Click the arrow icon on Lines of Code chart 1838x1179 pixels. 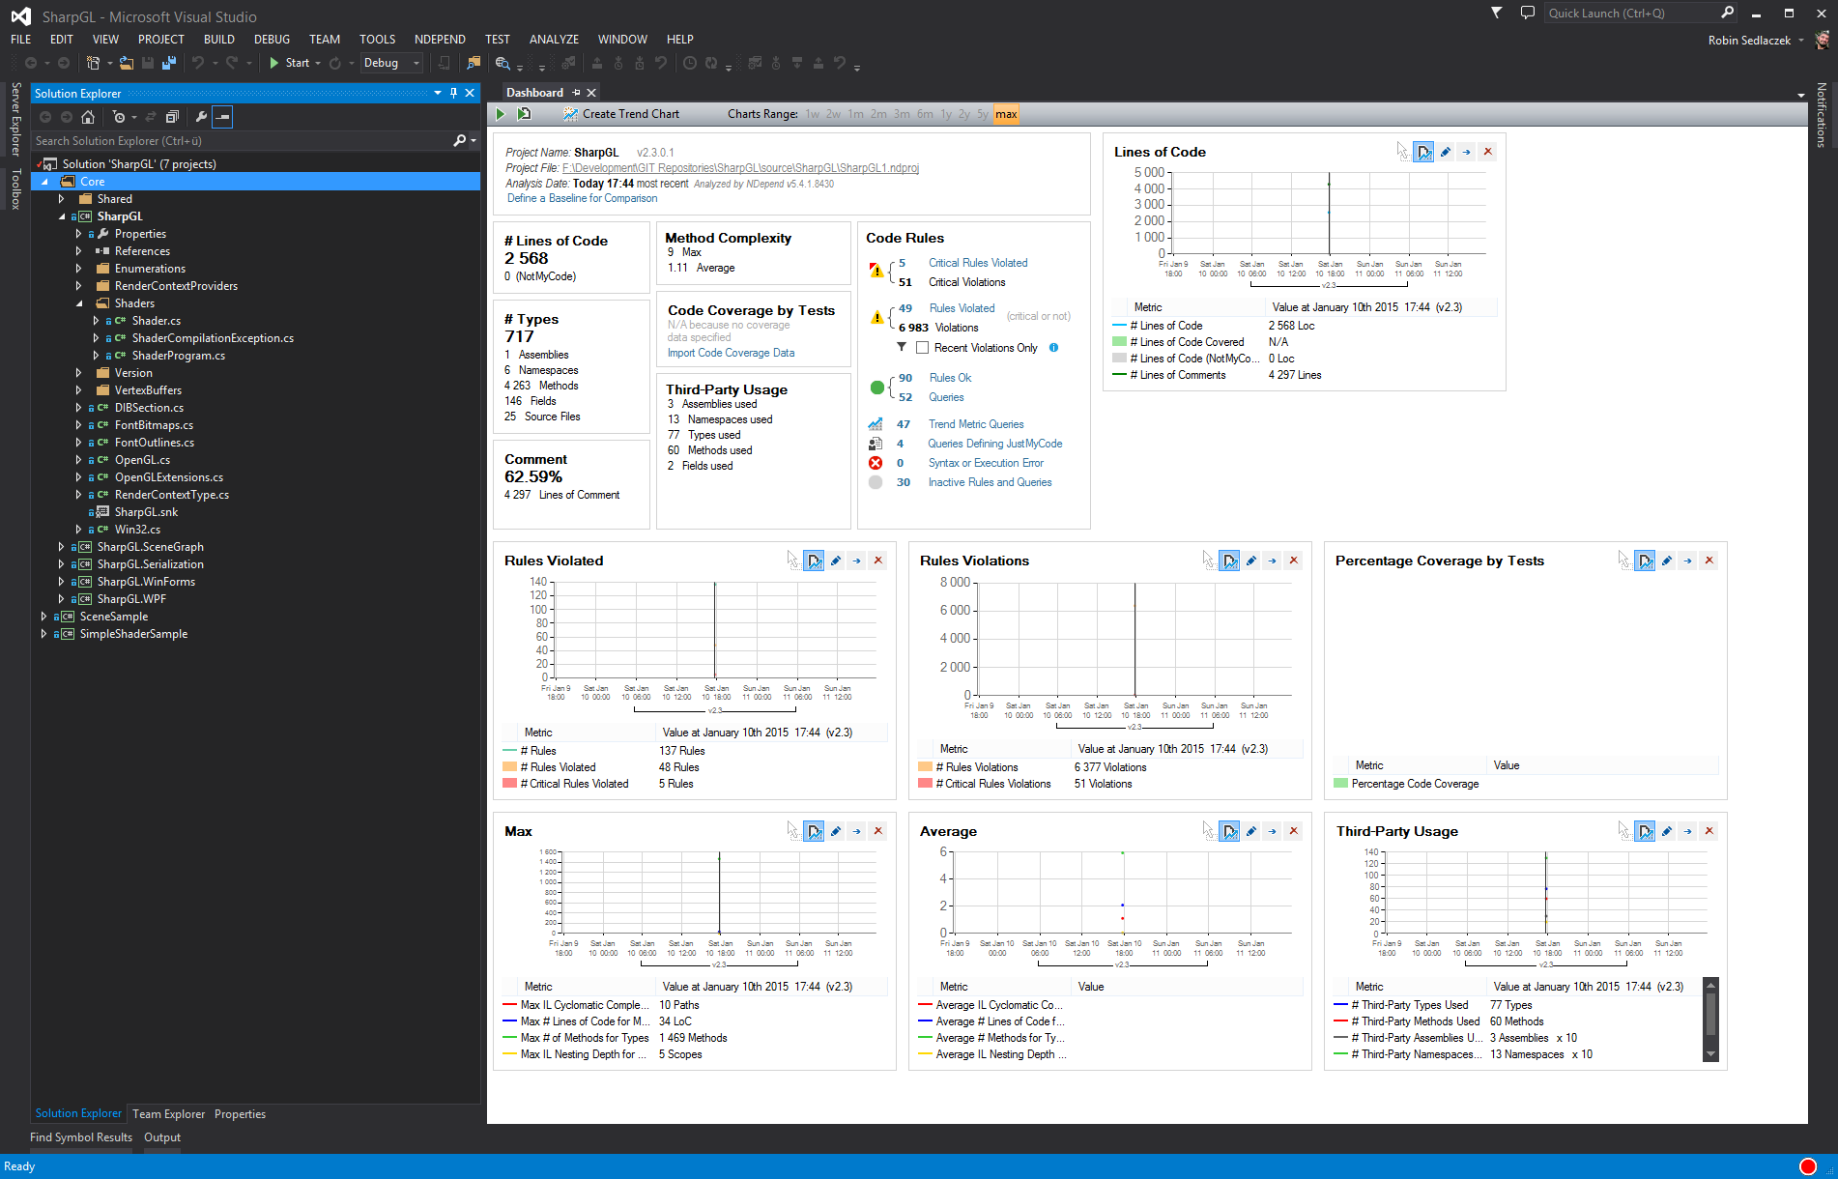coord(1466,152)
